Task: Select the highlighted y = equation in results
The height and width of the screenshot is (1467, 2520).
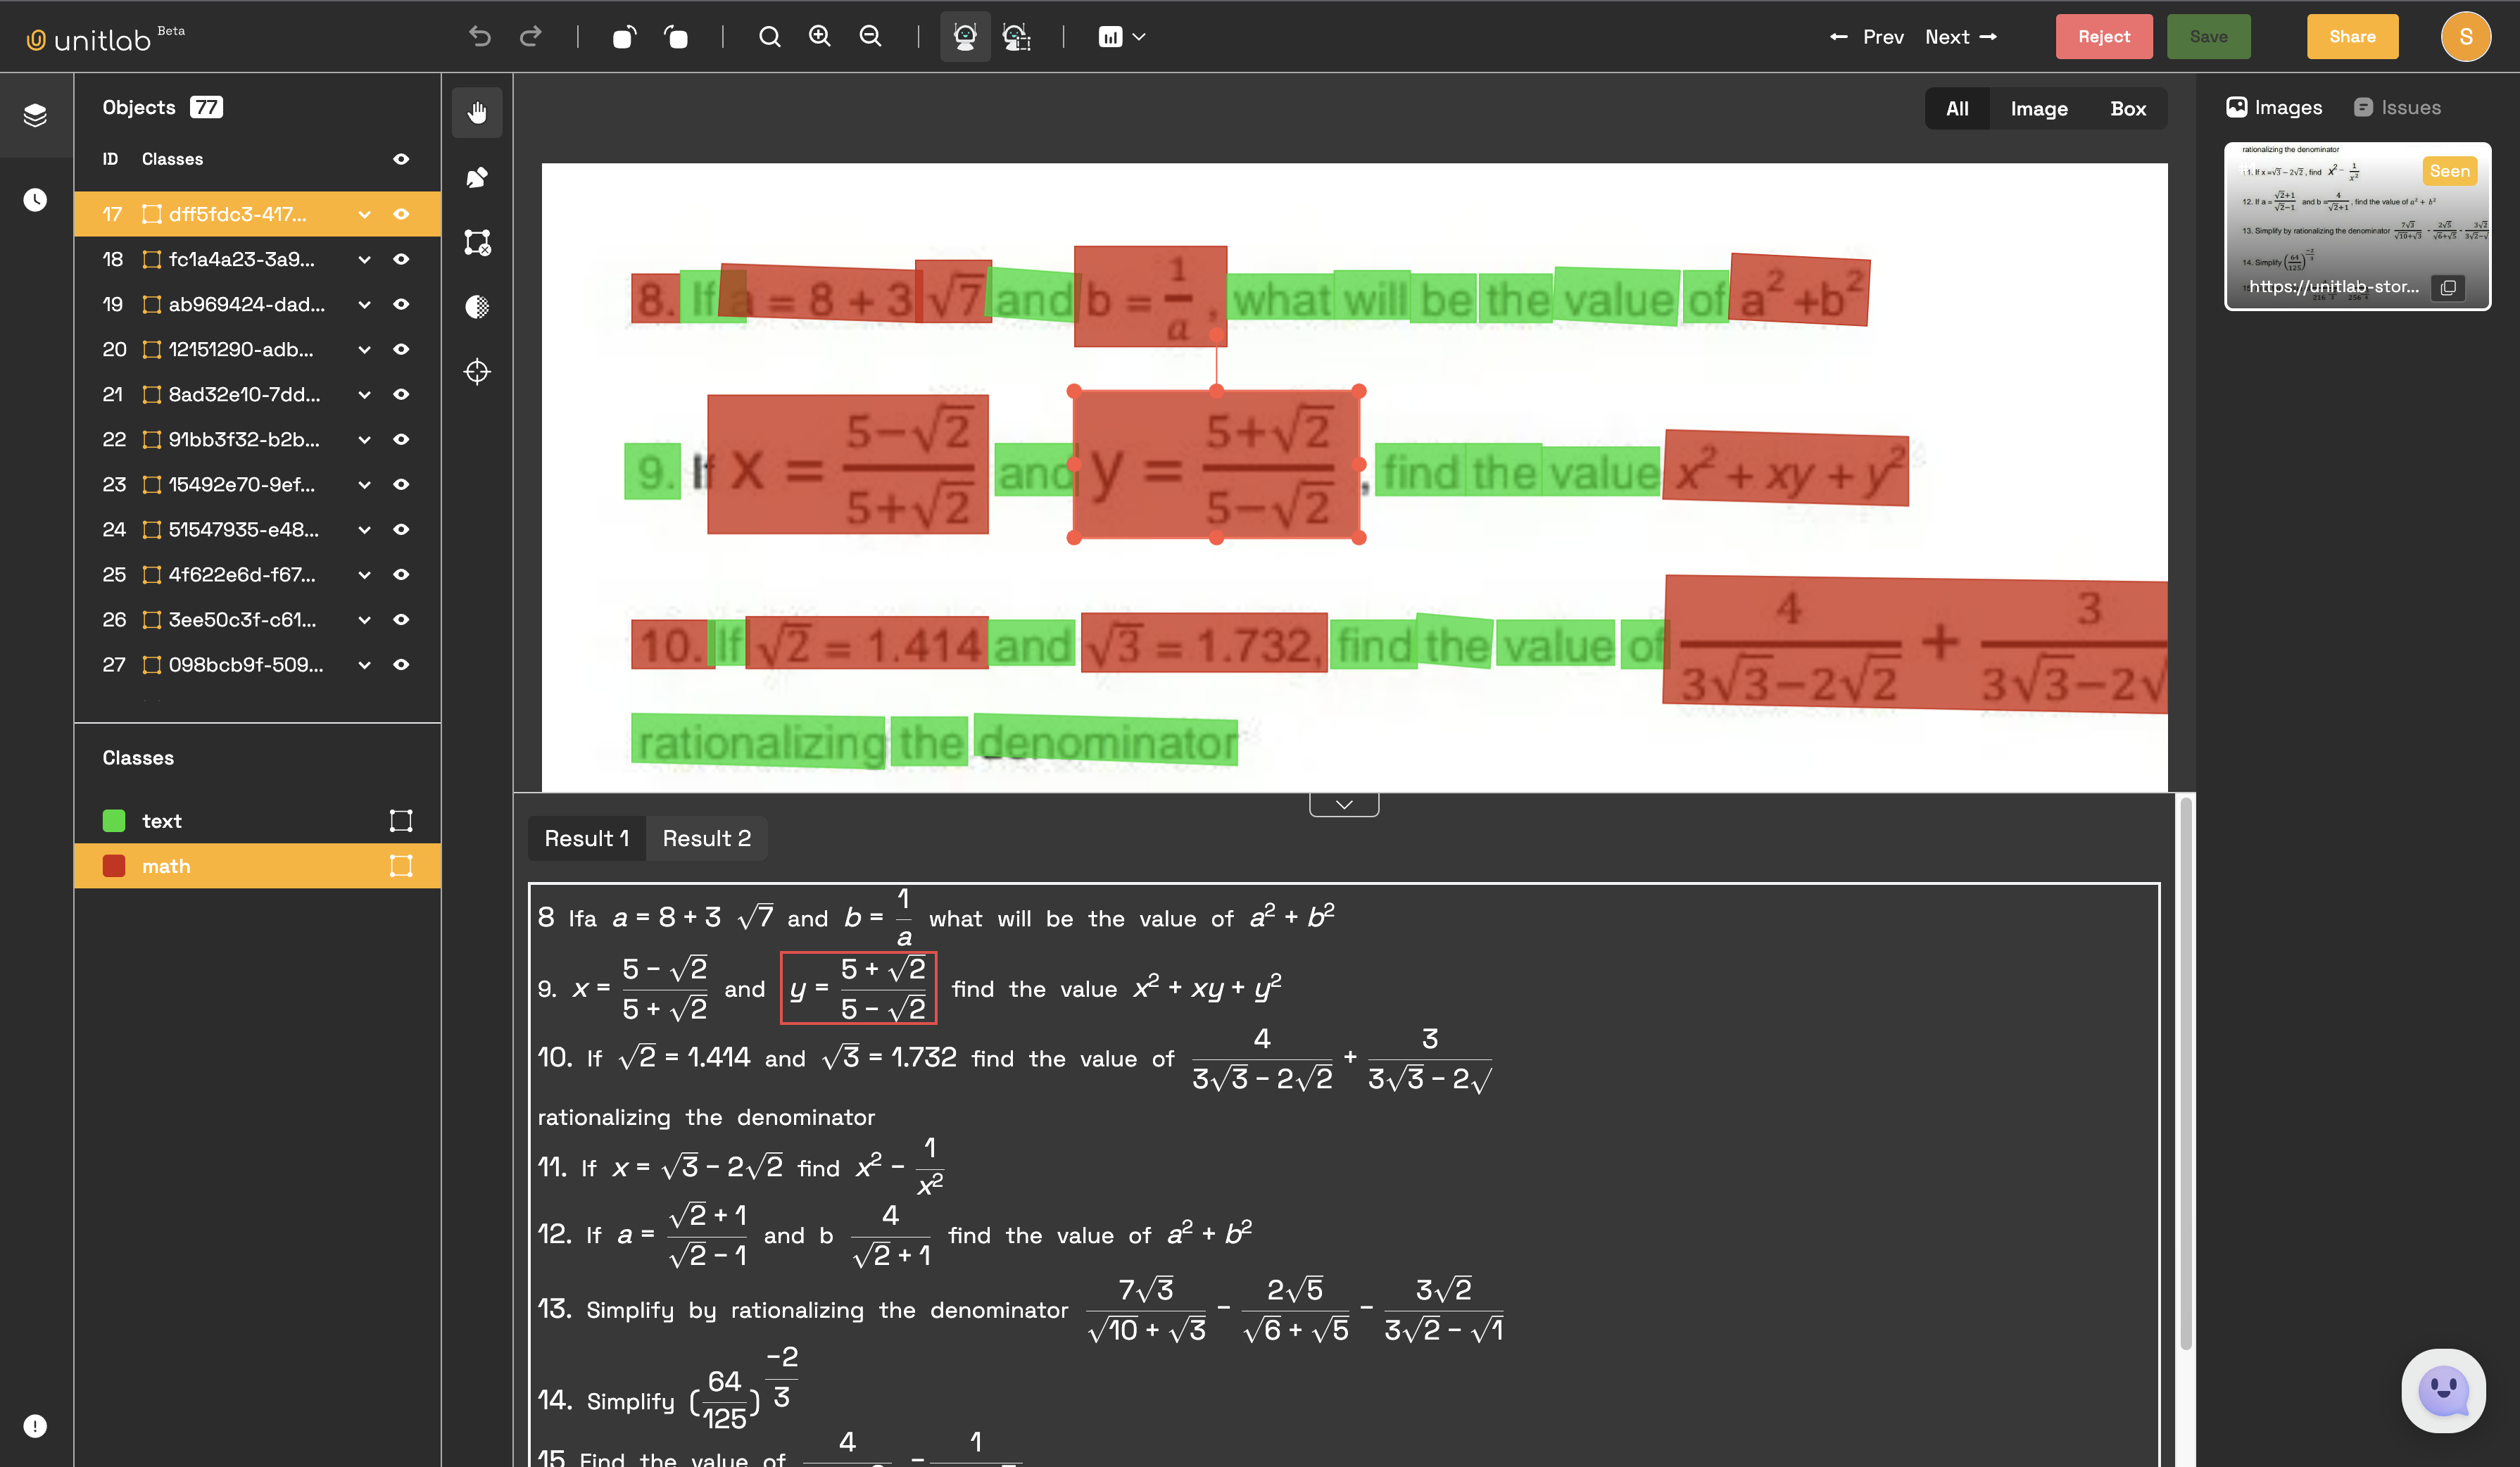Action: (858, 988)
